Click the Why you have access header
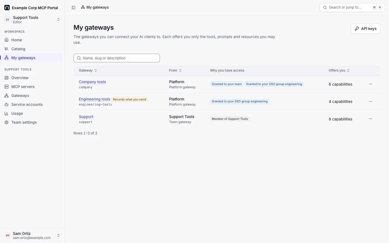 pos(227,70)
